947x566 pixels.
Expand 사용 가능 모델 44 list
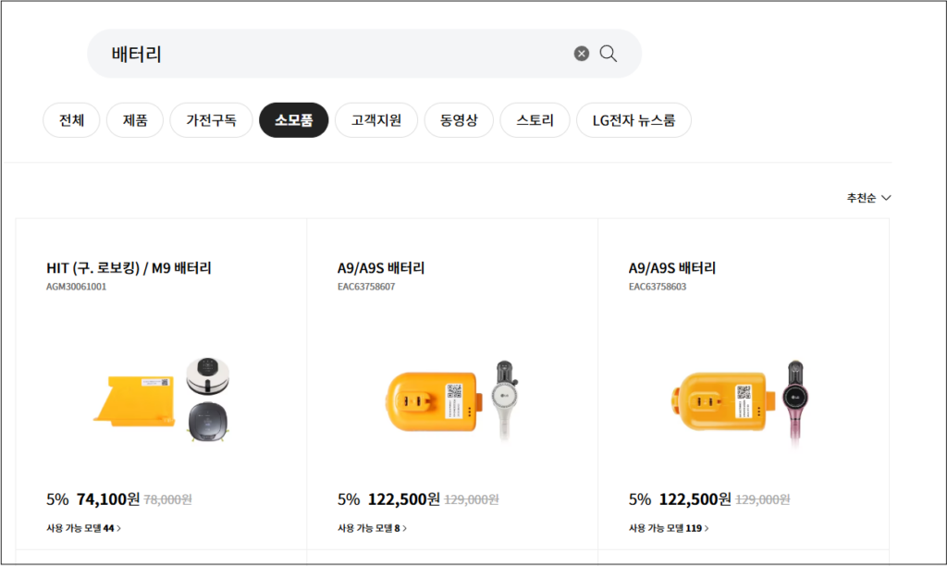83,529
